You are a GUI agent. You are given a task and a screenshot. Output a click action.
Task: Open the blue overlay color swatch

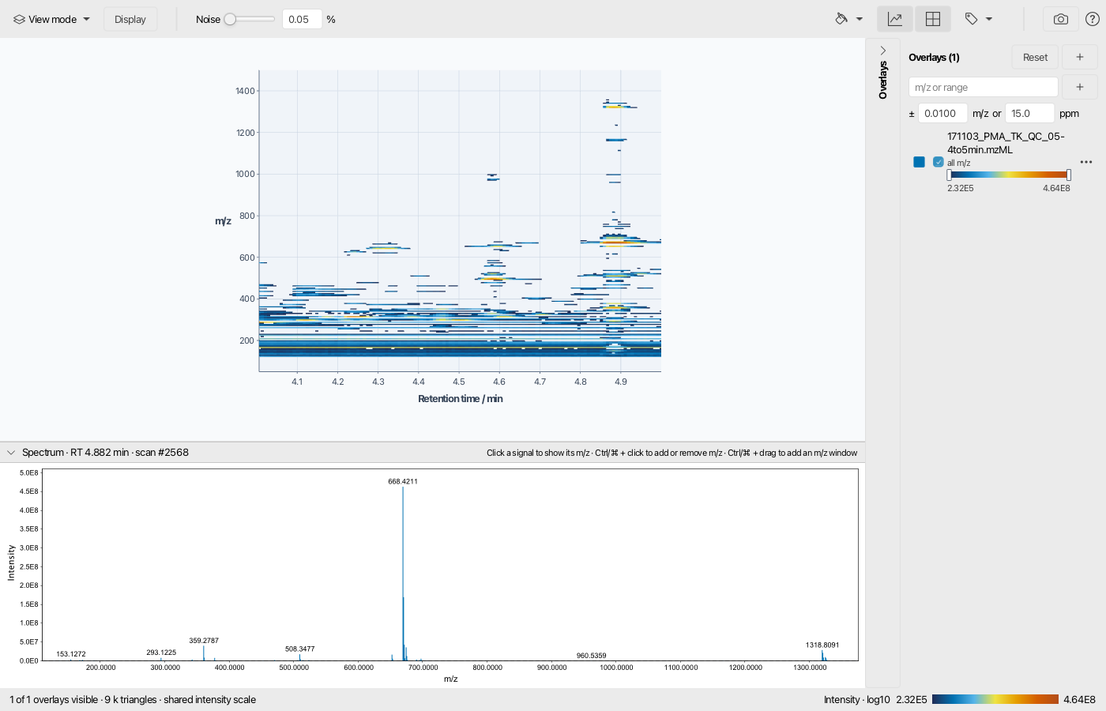(x=919, y=162)
